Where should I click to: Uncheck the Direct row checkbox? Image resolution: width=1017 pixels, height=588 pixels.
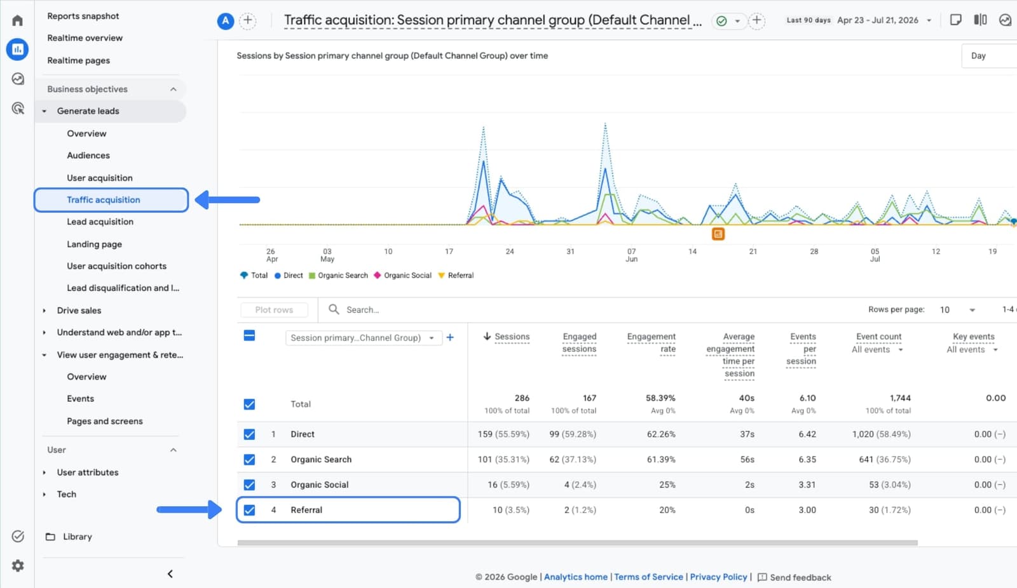coord(249,434)
